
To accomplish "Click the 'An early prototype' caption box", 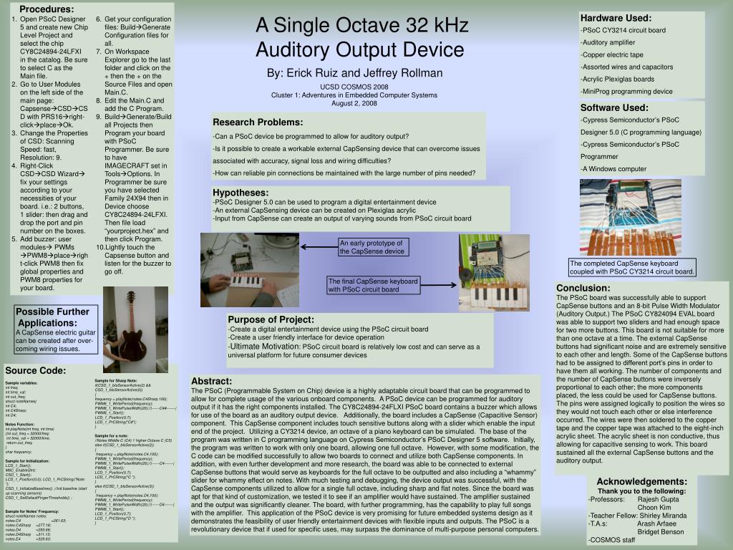I will [373, 247].
